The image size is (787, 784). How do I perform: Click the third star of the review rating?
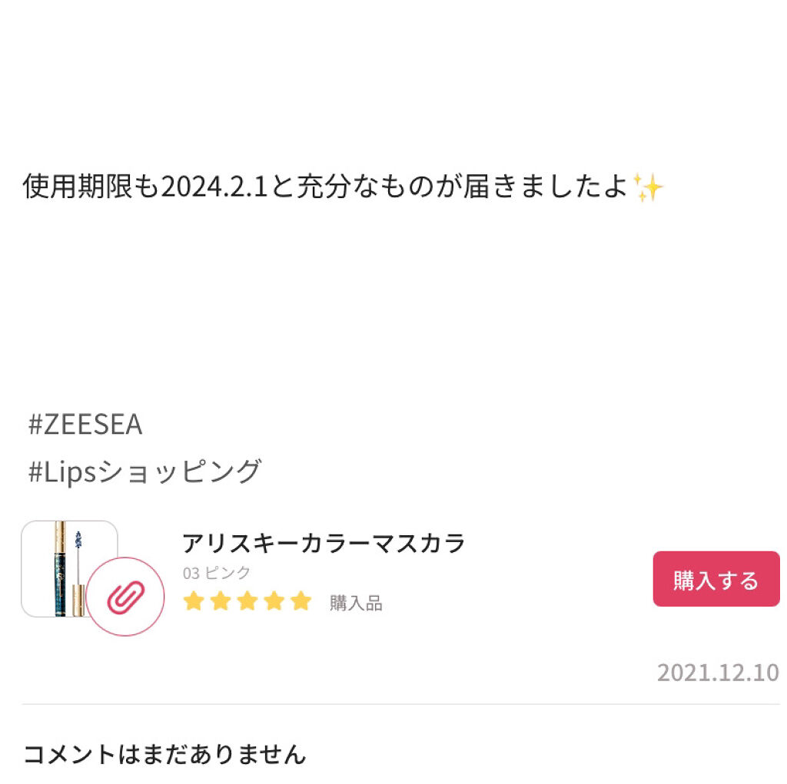pyautogui.click(x=246, y=601)
